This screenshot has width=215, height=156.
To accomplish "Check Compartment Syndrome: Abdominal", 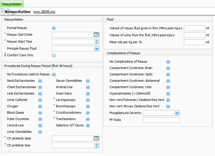I will (x=168, y=81).
